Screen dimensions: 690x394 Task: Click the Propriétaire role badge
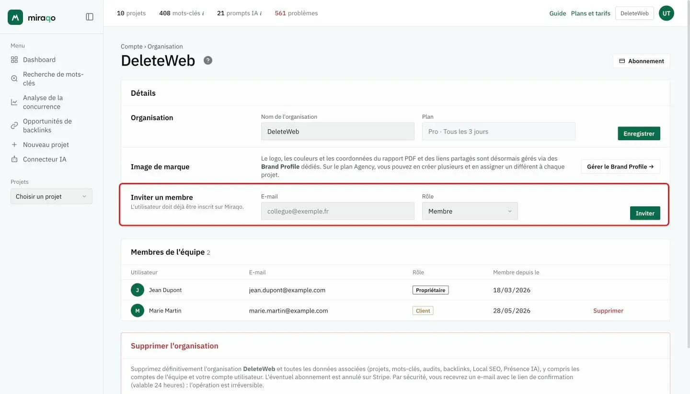point(431,290)
